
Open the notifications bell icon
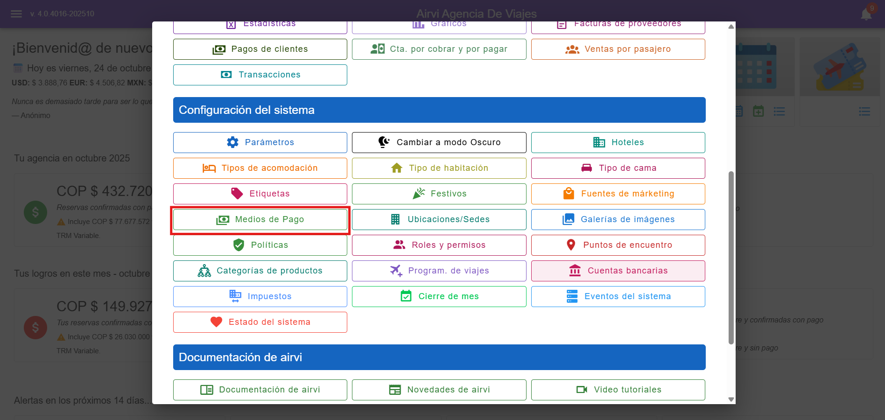click(x=866, y=14)
